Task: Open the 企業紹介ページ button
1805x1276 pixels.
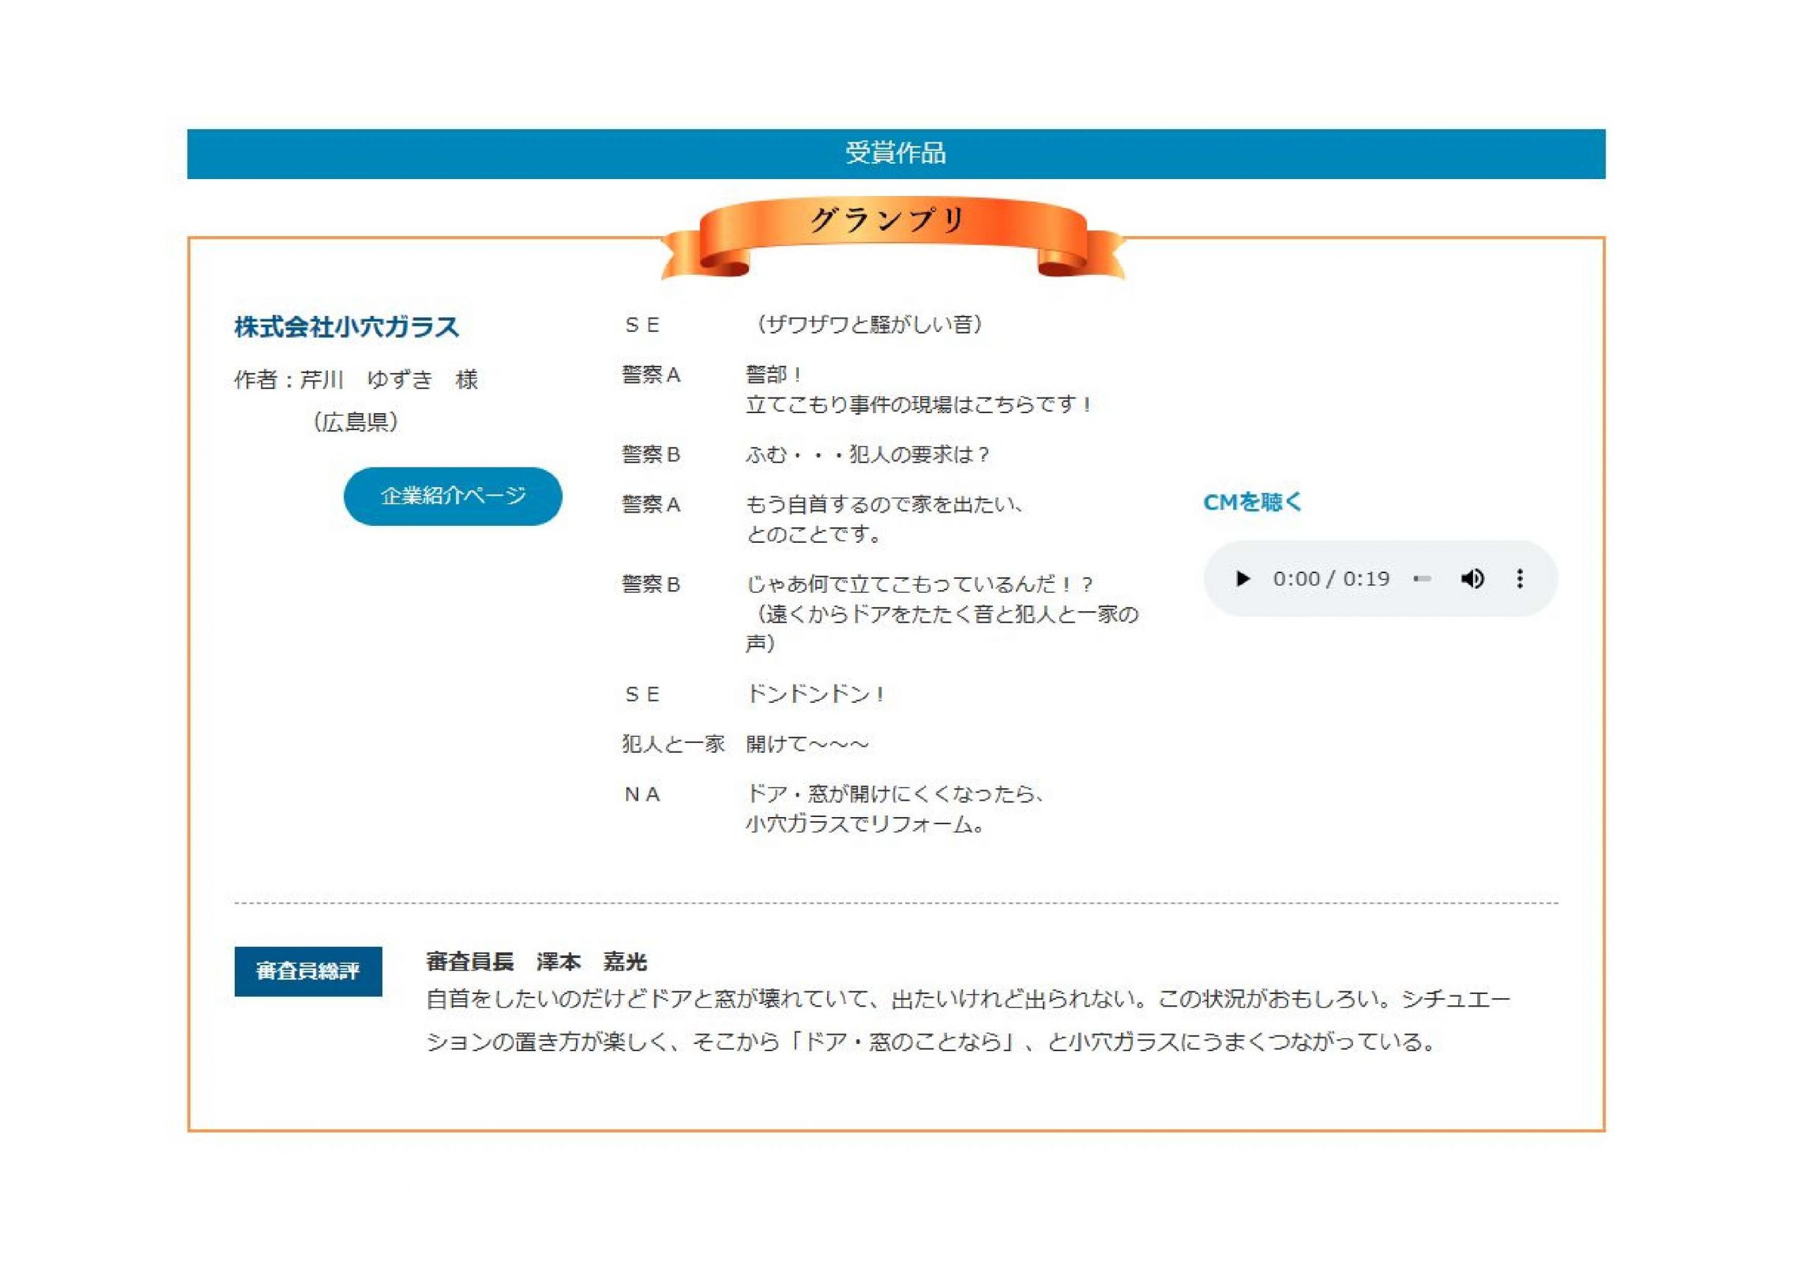Action: [x=453, y=496]
